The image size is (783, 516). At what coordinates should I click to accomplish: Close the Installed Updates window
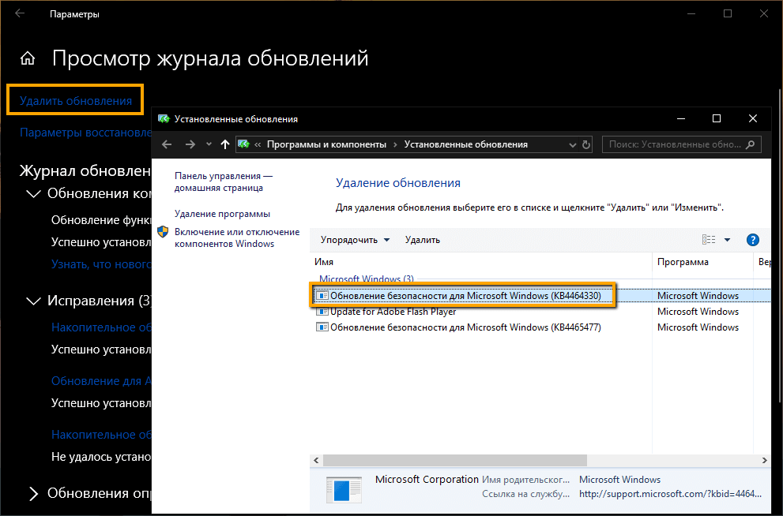pyautogui.click(x=753, y=118)
